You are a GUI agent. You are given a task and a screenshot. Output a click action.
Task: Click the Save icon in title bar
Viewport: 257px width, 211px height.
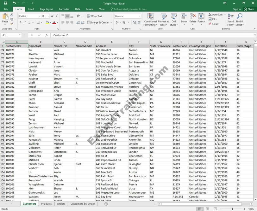[x=6, y=3]
